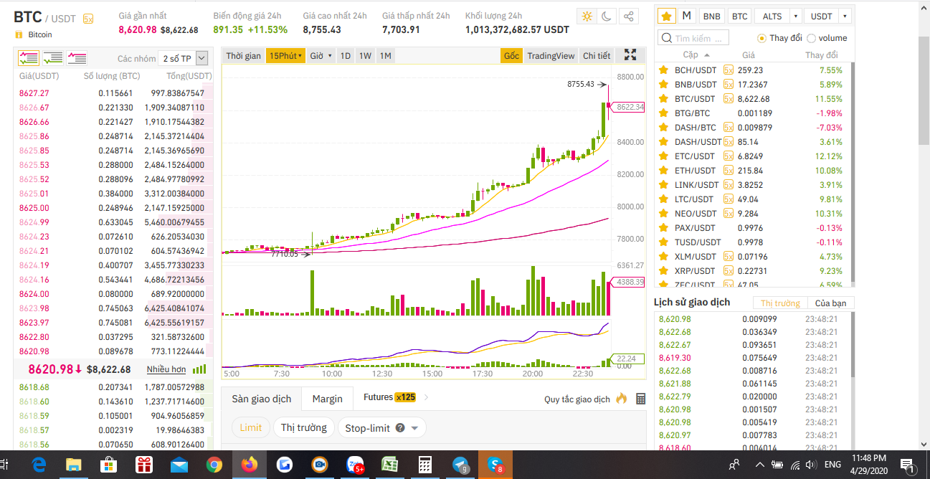Toggle favorite star for ETH/USDT
The width and height of the screenshot is (930, 479).
pyautogui.click(x=663, y=171)
